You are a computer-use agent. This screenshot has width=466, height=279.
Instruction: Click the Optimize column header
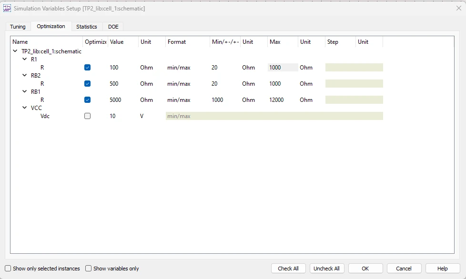[95, 42]
